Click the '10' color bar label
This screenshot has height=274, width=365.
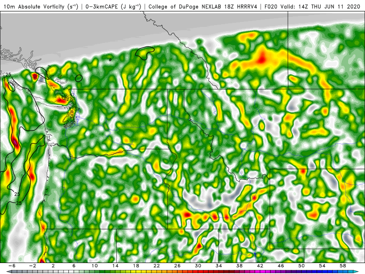coord(94,266)
